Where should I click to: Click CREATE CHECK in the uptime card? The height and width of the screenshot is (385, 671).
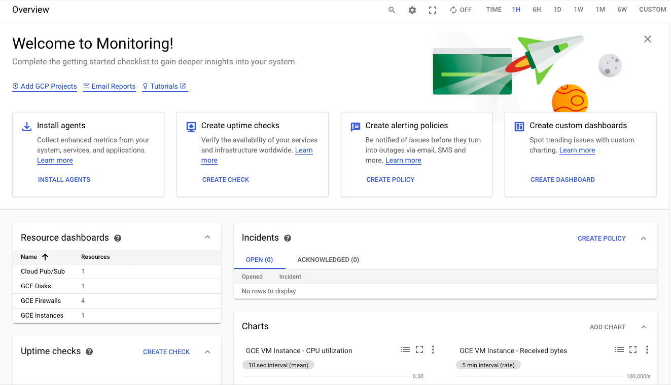[x=226, y=179]
